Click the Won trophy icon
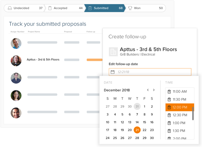The height and width of the screenshot is (147, 202). [x=130, y=8]
